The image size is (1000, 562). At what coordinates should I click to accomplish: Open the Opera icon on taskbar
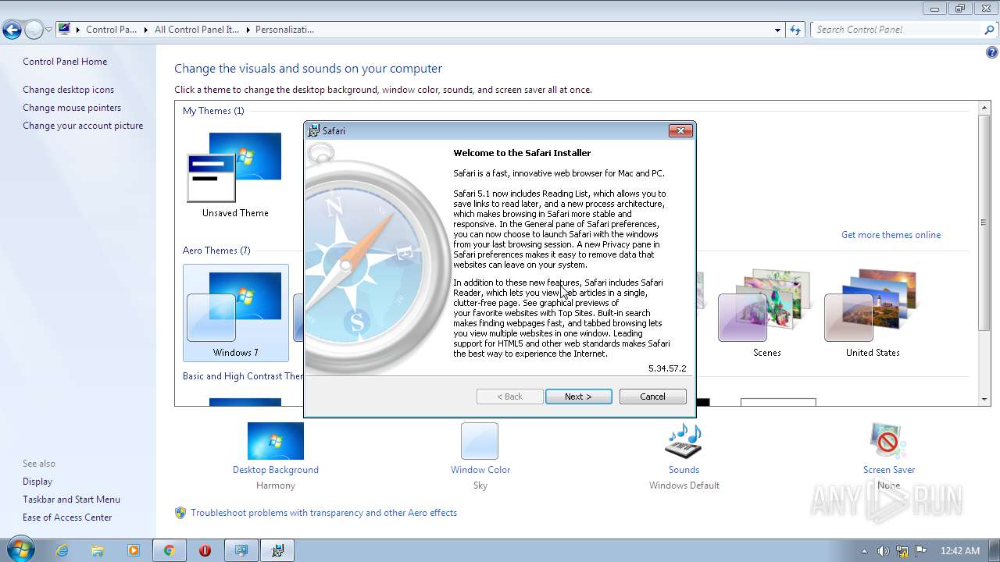point(205,550)
